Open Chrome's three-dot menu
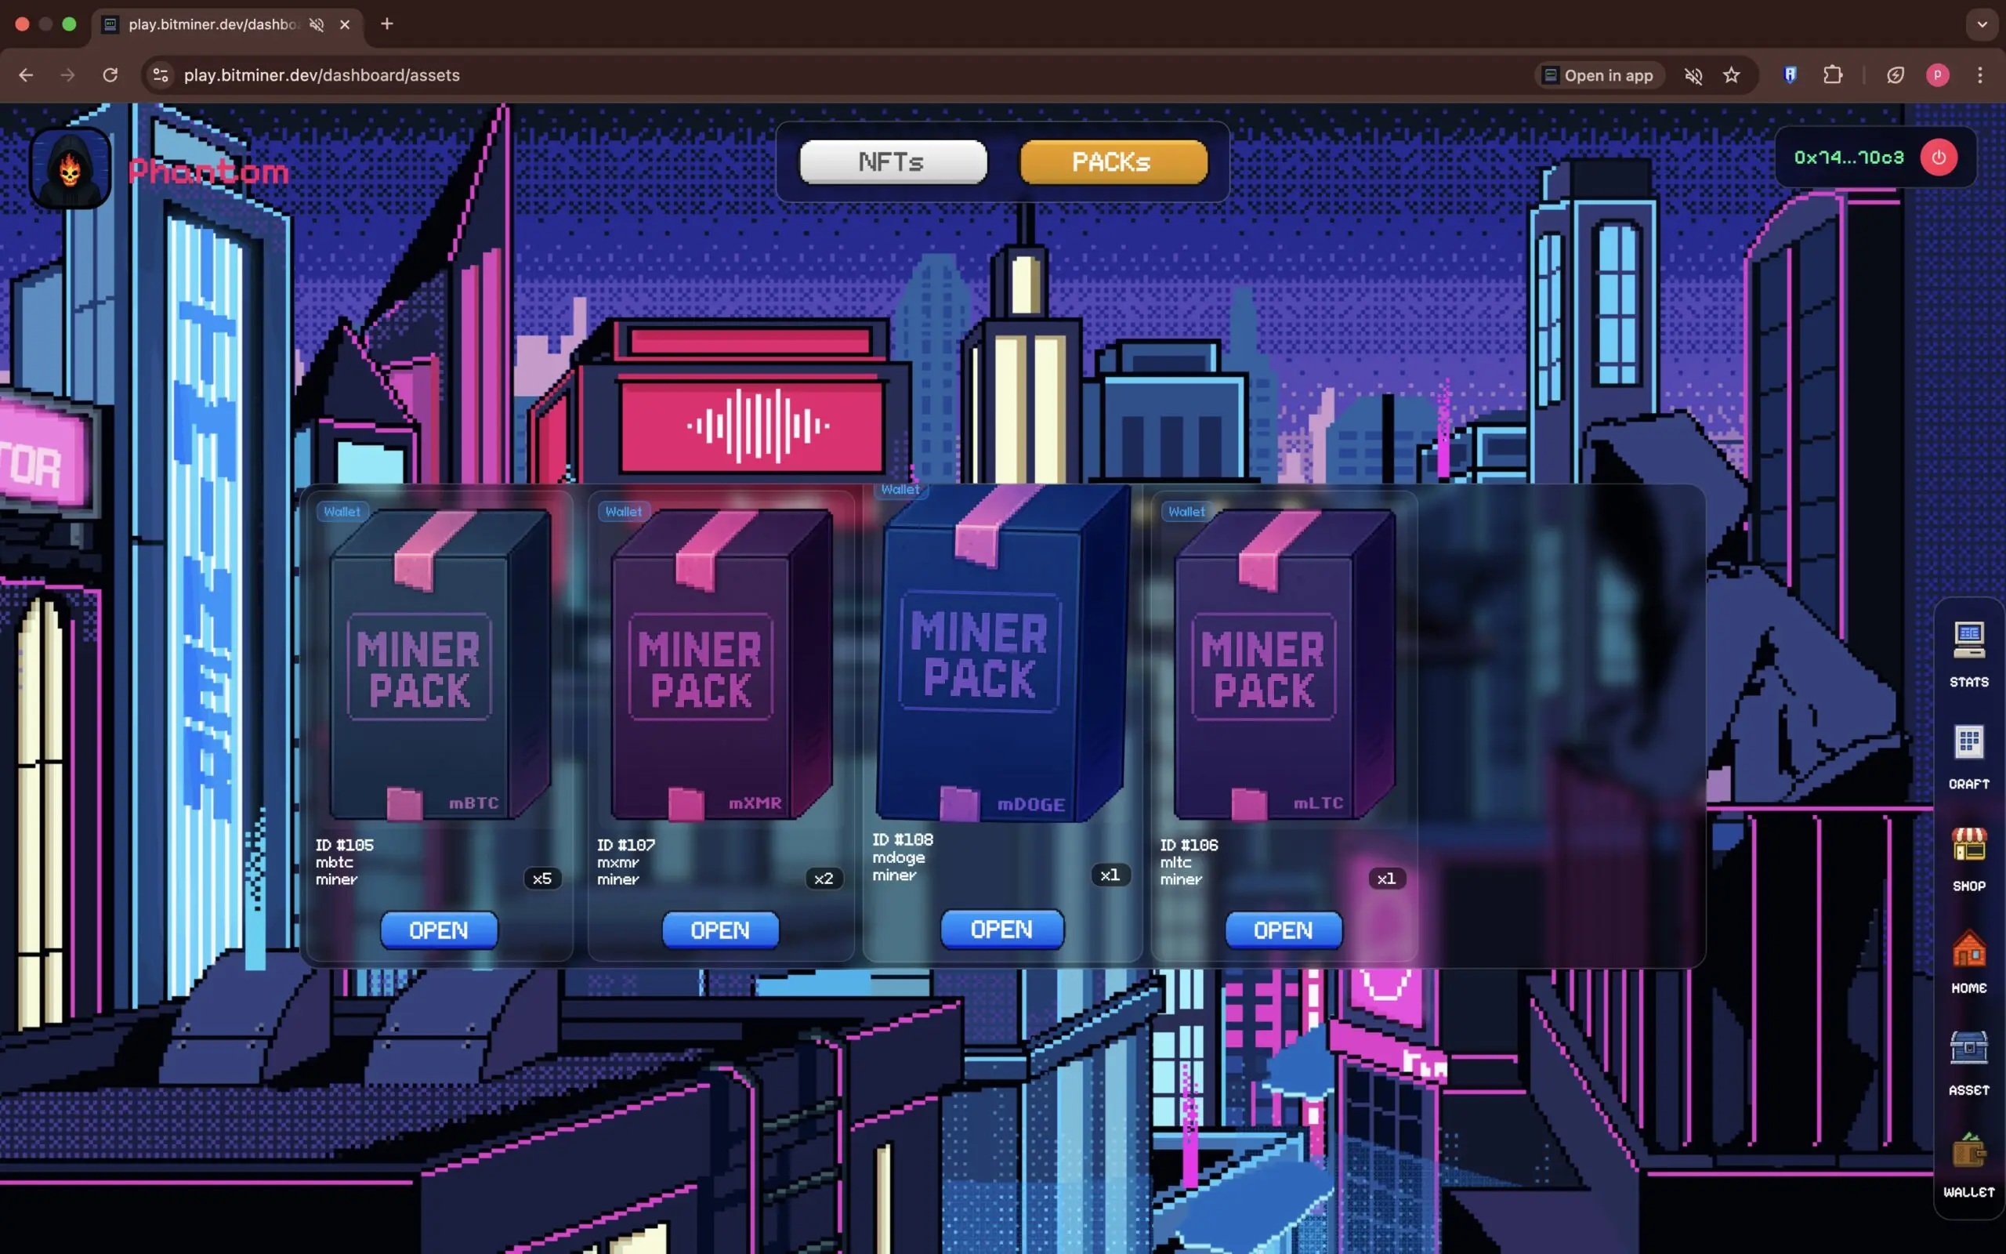 pyautogui.click(x=1981, y=74)
